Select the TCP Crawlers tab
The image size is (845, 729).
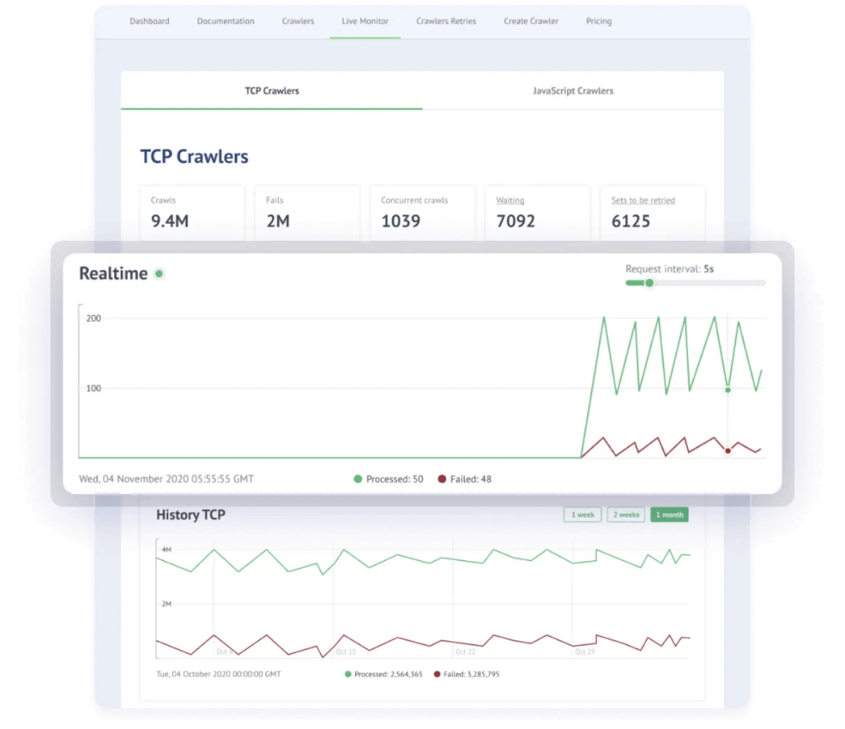click(272, 90)
